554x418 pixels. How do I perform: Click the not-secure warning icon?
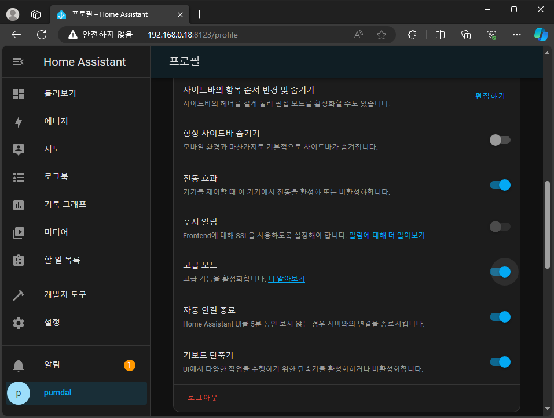click(73, 35)
